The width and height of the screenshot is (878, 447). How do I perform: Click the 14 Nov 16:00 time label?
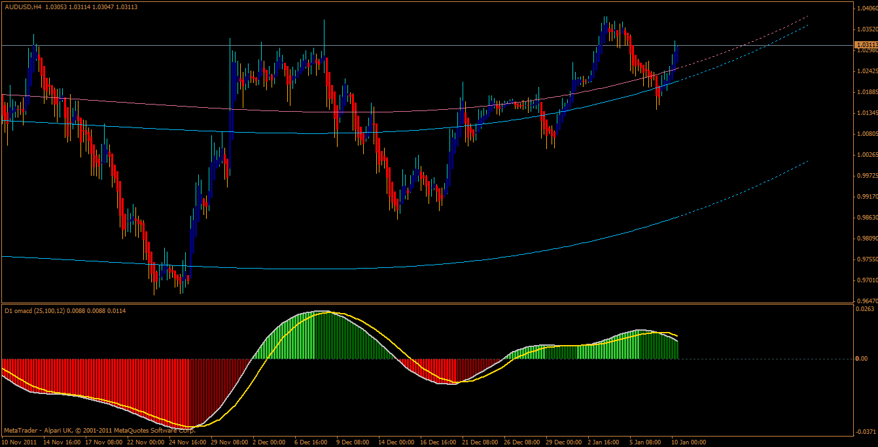[61, 442]
